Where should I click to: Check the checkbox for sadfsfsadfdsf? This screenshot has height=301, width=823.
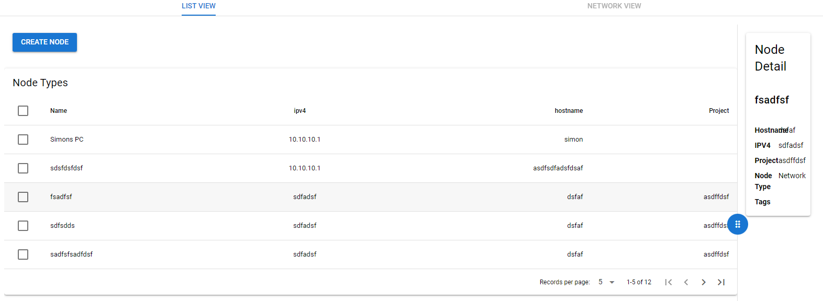[x=23, y=254]
